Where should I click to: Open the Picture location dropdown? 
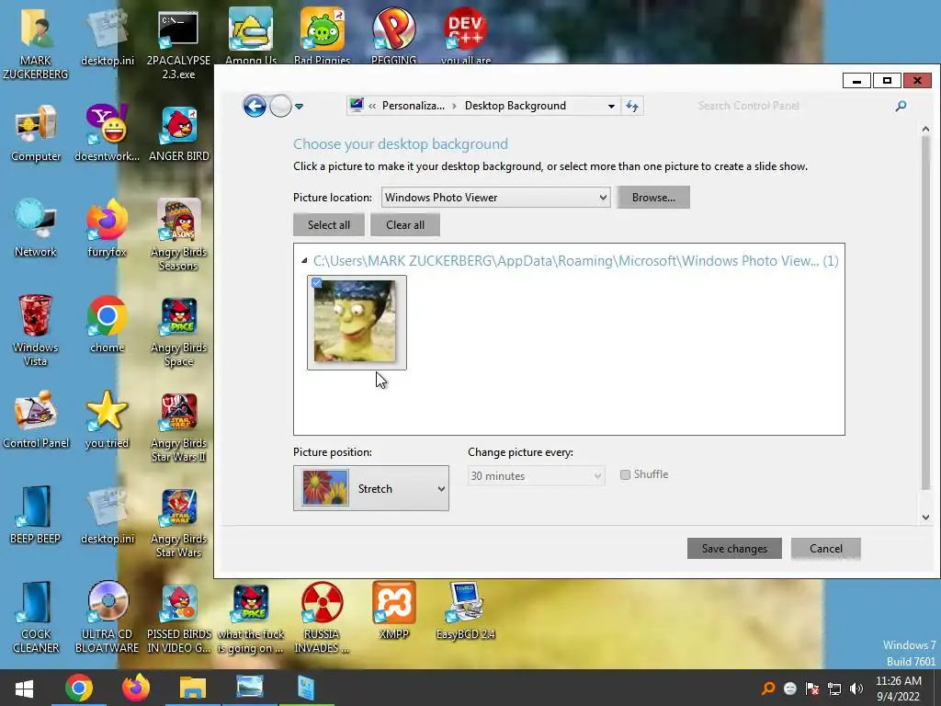(x=495, y=198)
